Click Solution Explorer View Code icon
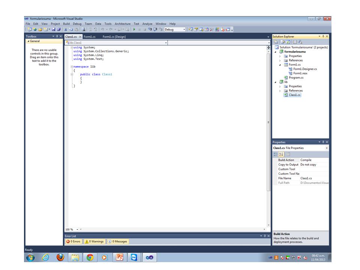 tap(295, 42)
